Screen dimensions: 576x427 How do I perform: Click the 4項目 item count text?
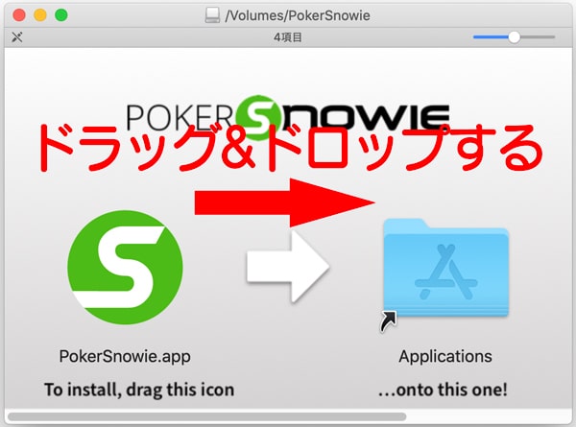[287, 37]
